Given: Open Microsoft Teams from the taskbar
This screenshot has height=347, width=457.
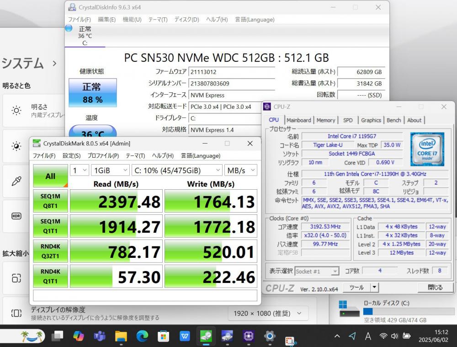Looking at the screenshot, I should click(x=100, y=336).
